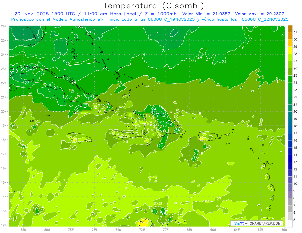This screenshot has width=302, height=233.
Task: Pick the gray colorbar swatch between 6 and 7
Action: [x=290, y=209]
